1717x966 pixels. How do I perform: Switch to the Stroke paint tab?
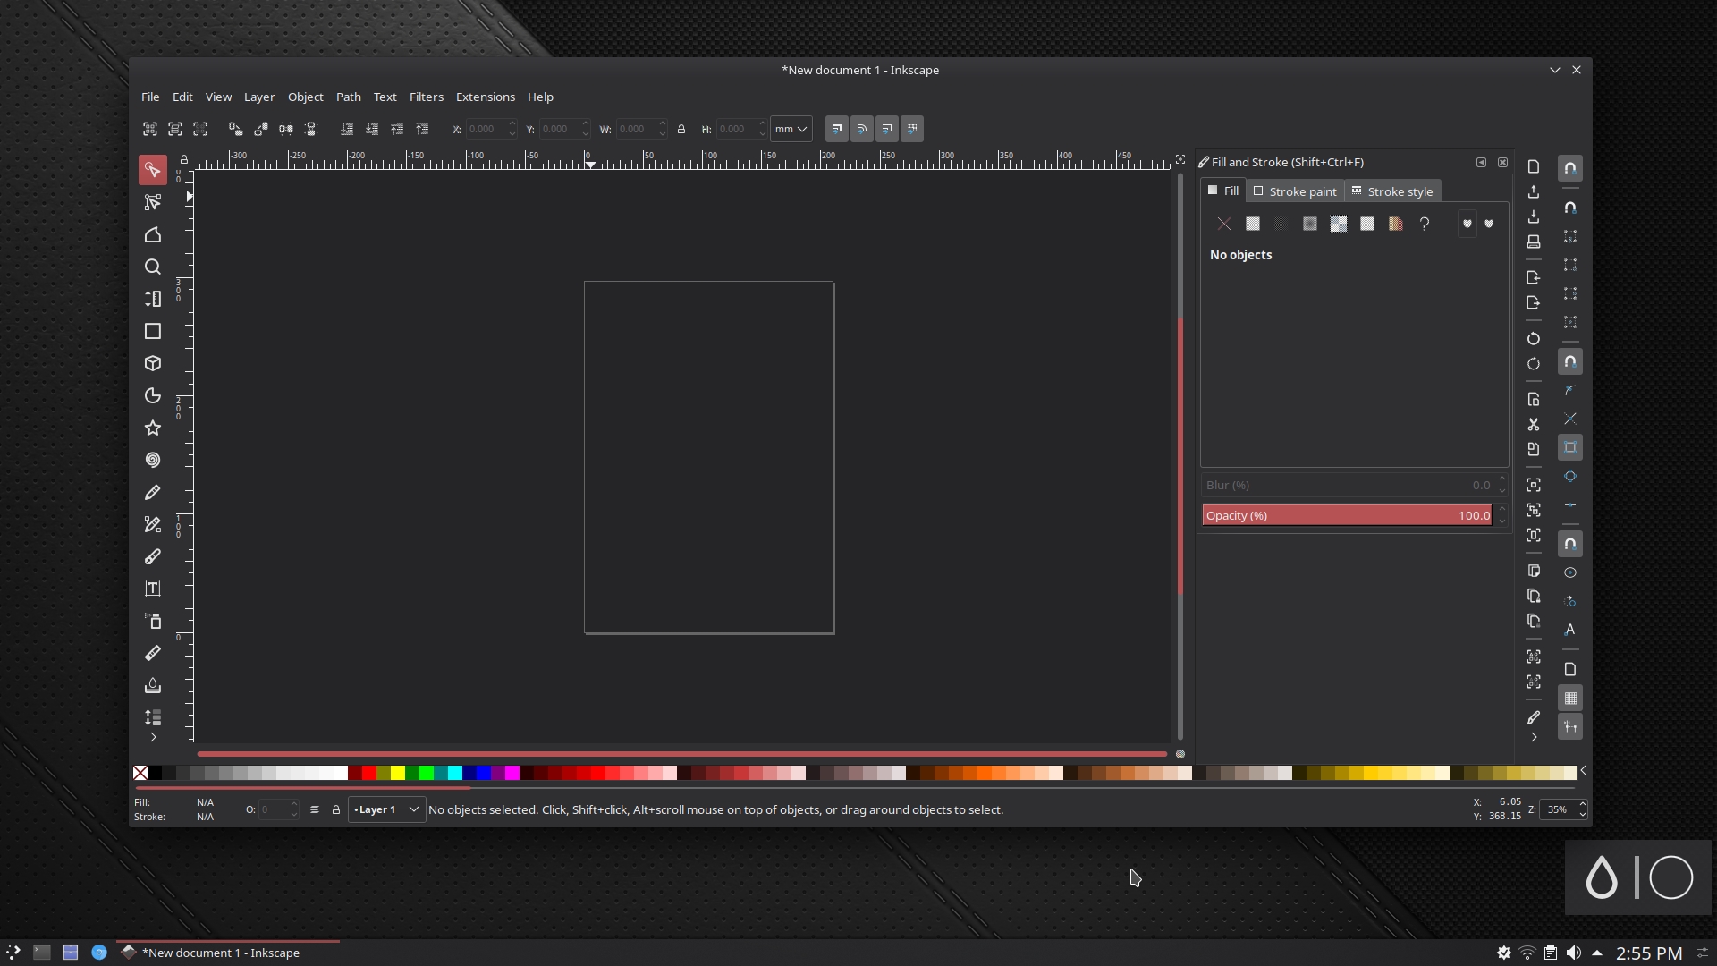coord(1295,191)
